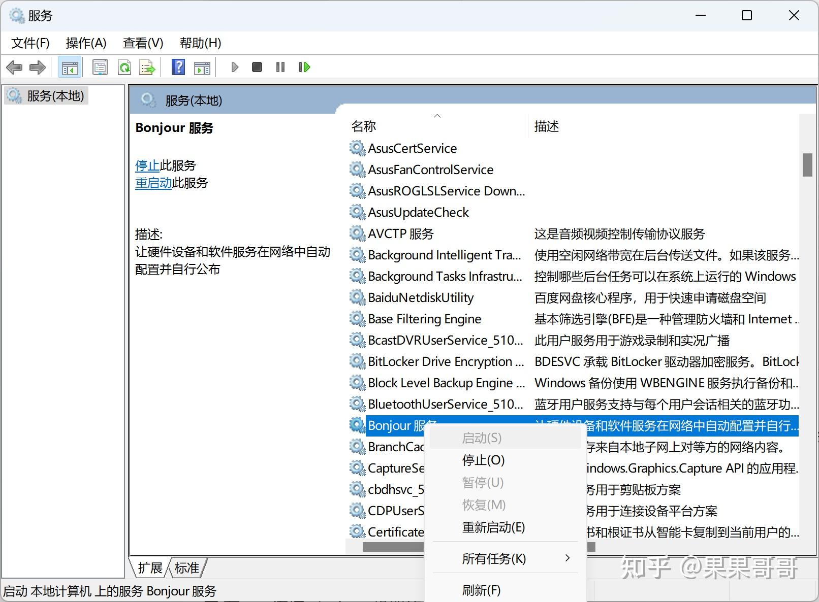
Task: Click the 停止 service link
Action: (147, 165)
